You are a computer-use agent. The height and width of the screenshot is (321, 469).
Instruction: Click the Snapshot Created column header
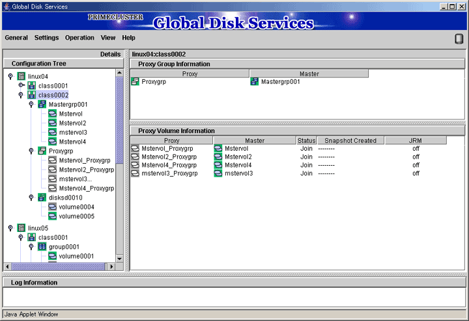pyautogui.click(x=350, y=140)
